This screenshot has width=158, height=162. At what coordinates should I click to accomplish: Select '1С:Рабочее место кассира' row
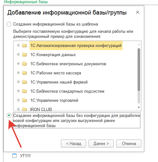[56, 73]
